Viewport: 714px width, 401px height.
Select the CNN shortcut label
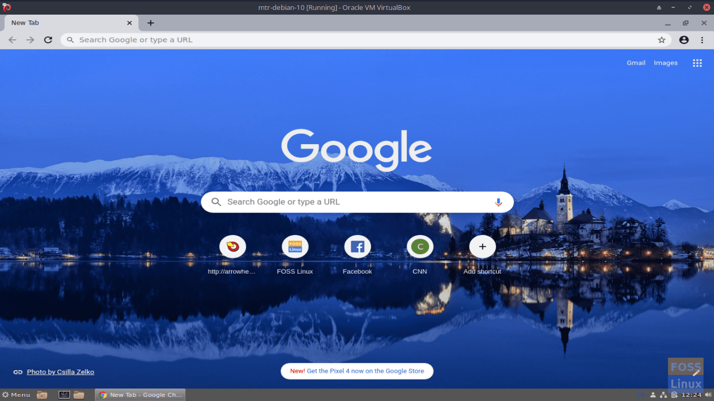tap(420, 272)
